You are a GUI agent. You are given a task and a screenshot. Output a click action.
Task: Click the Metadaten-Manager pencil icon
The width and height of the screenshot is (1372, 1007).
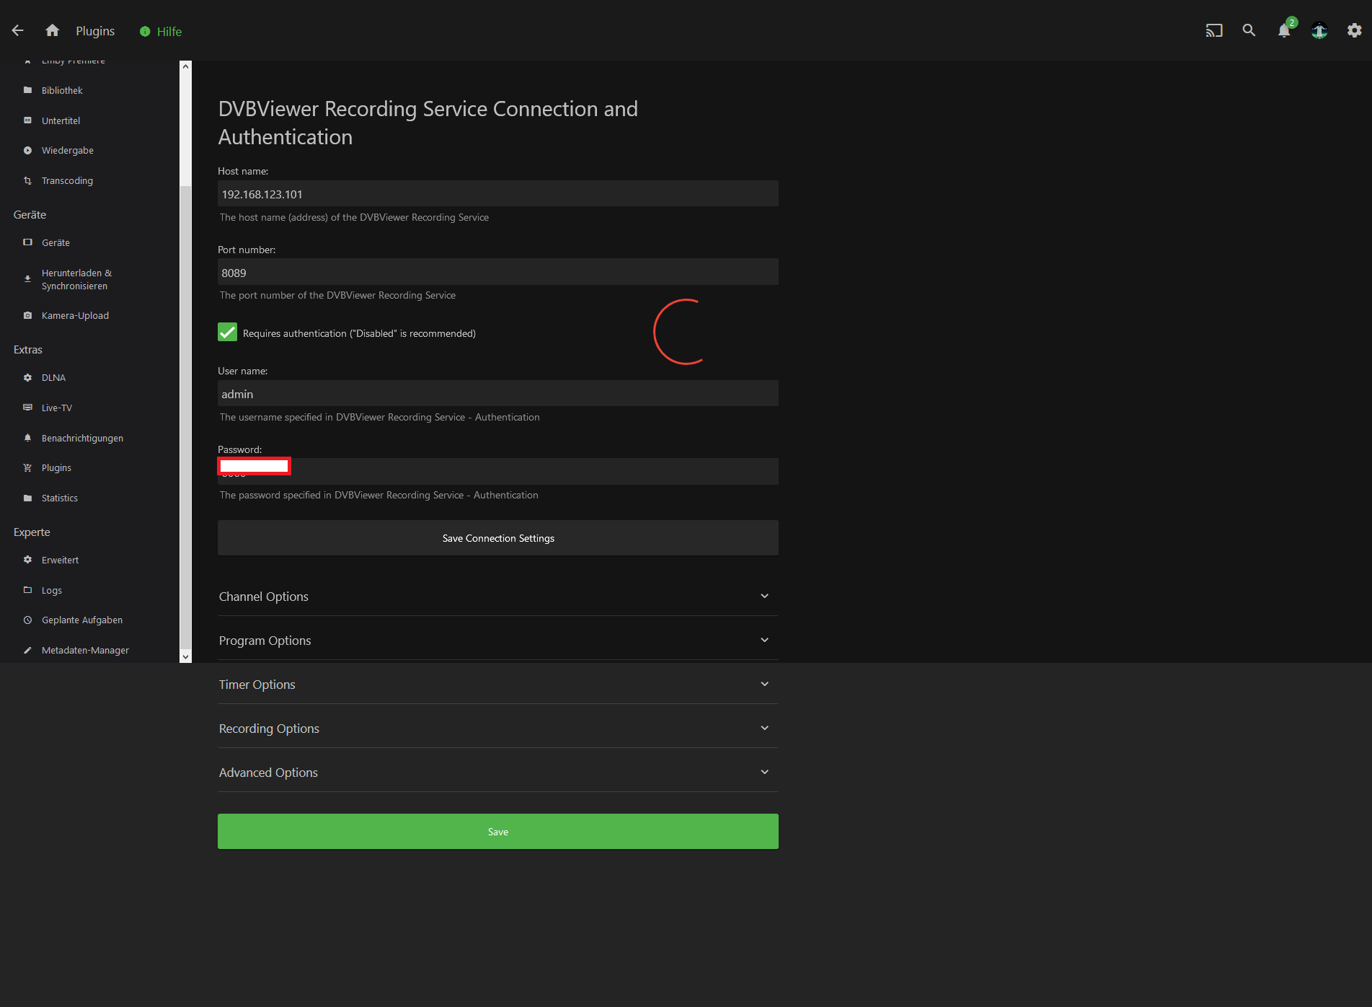[27, 650]
